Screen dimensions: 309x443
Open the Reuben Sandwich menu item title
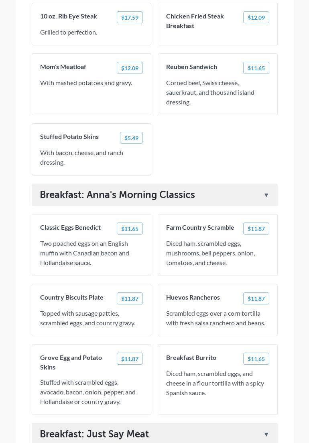click(191, 67)
